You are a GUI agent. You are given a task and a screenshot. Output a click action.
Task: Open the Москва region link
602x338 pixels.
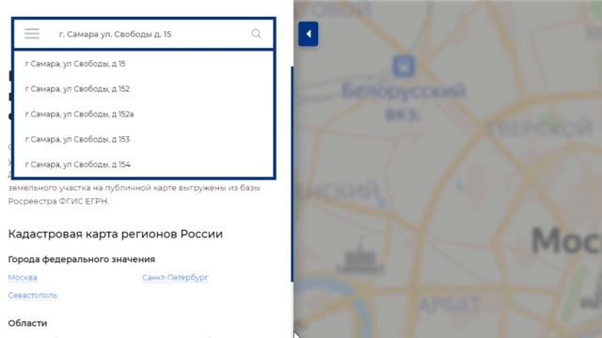click(23, 278)
